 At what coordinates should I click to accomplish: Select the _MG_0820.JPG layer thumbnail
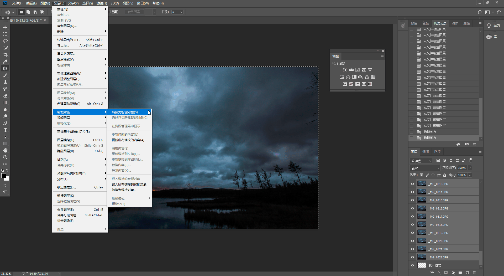click(422, 241)
